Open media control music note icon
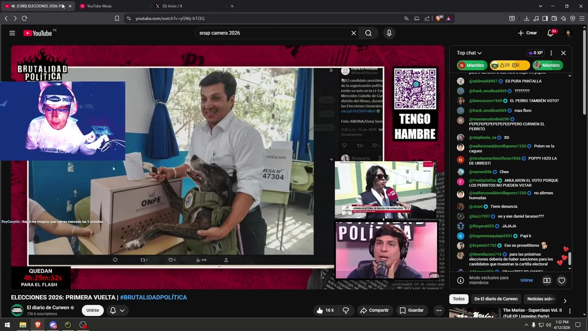This screenshot has height=331, width=588. click(x=536, y=18)
